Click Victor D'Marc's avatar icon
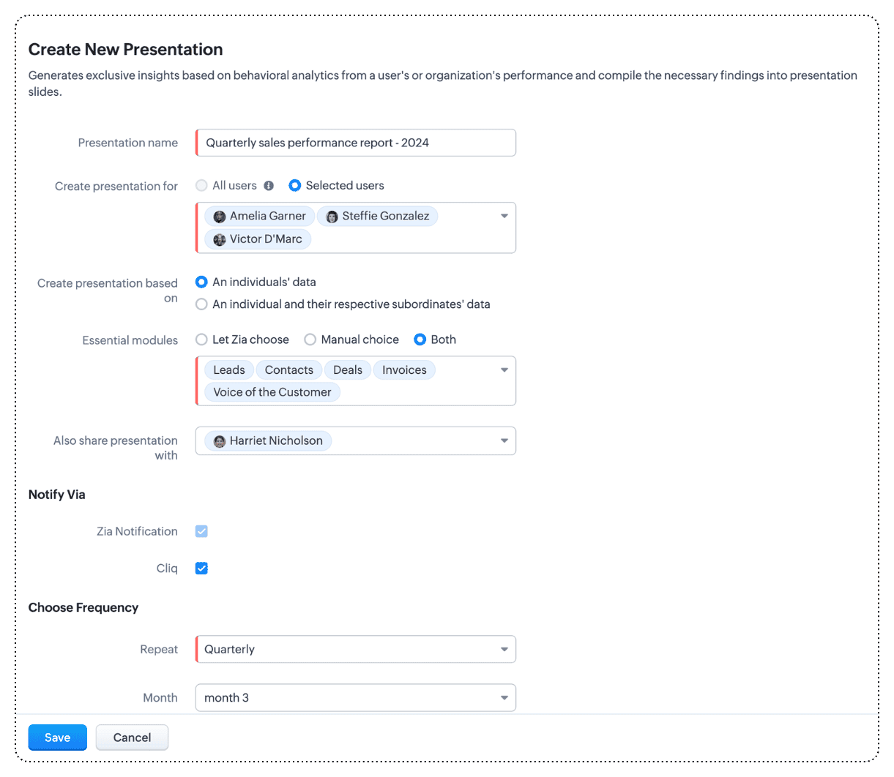The image size is (894, 777). (220, 239)
